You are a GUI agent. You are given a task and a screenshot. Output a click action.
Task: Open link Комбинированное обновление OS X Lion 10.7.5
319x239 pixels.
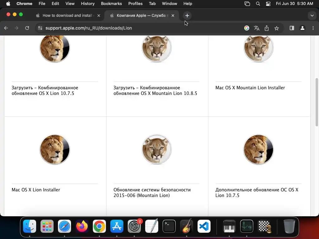(x=45, y=91)
